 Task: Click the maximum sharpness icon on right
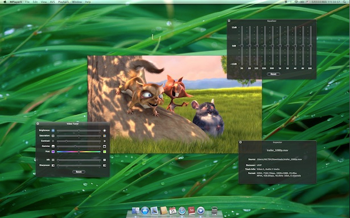(104, 165)
